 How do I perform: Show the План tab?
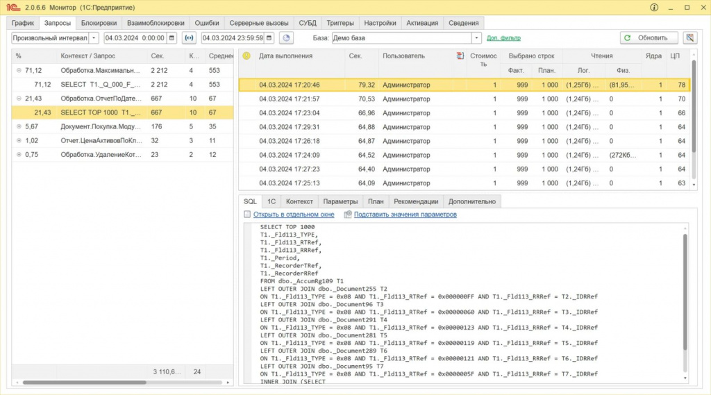(x=376, y=202)
